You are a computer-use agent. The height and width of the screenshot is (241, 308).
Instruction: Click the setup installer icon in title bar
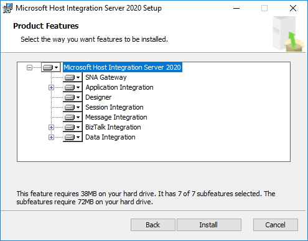pos(7,8)
